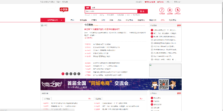
Task: Open the 积分商城 navigation item
Action: coord(129,20)
